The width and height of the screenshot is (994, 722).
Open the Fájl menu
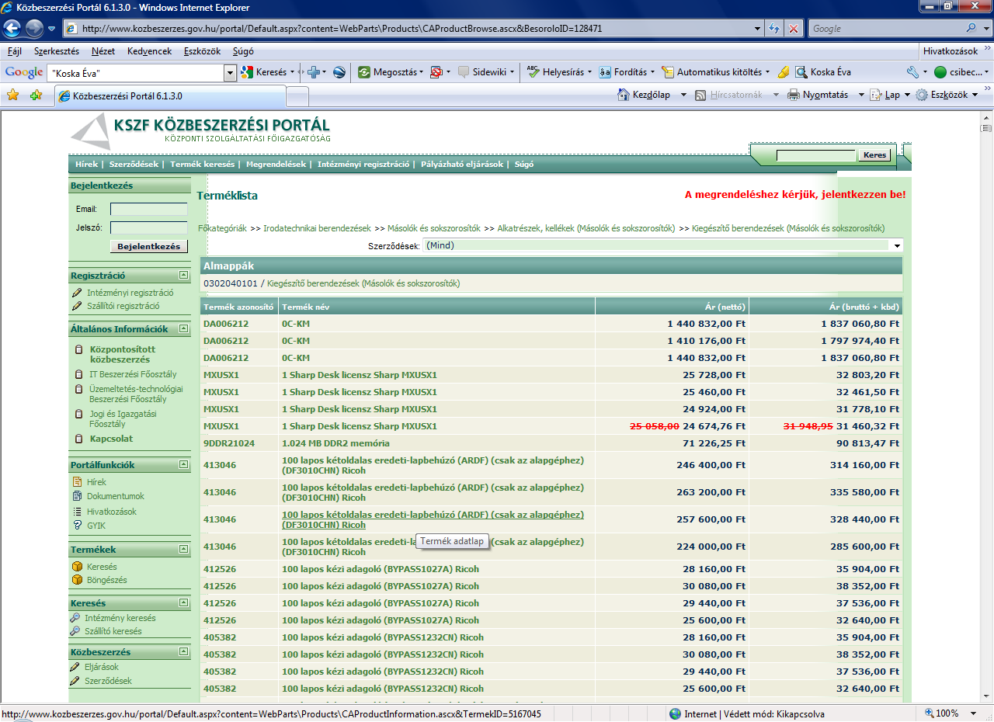tap(14, 51)
